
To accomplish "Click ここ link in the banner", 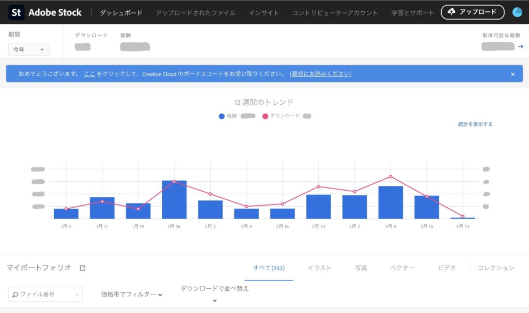I will 89,74.
